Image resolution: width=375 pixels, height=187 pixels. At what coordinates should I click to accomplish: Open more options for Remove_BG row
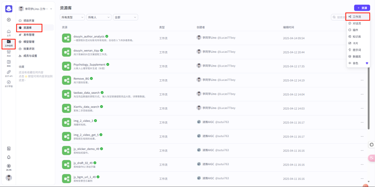(x=362, y=80)
